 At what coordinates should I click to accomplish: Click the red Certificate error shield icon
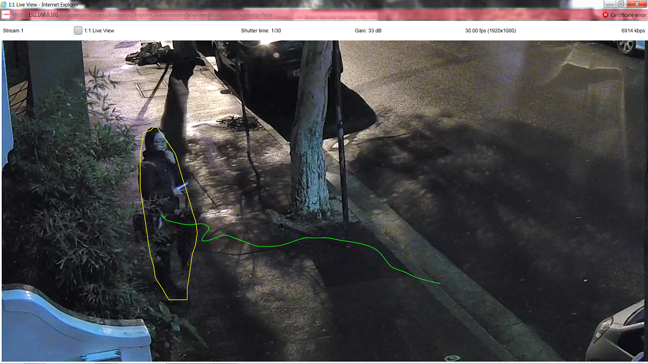(x=605, y=15)
